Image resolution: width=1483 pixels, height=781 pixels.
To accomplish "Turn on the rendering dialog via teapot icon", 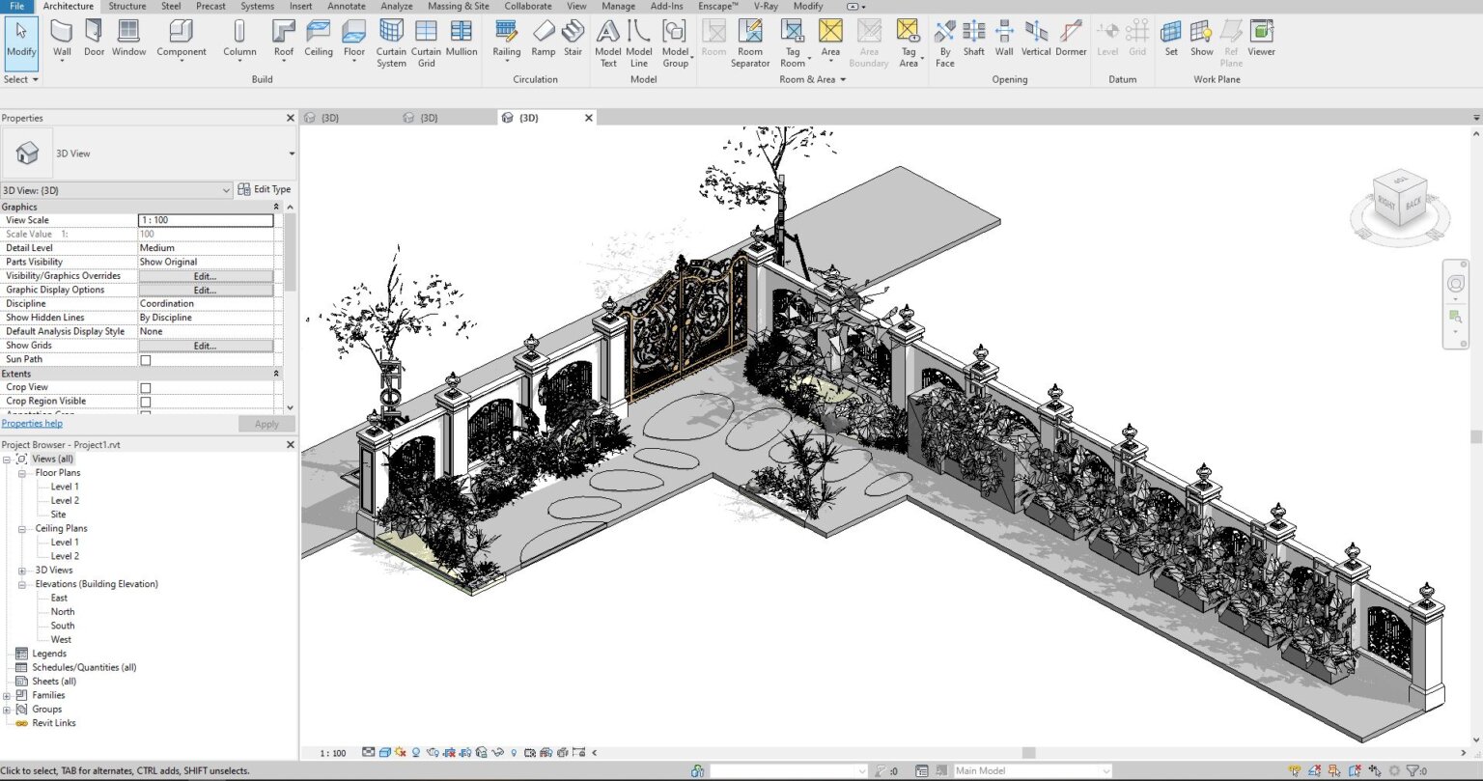I will coord(432,752).
